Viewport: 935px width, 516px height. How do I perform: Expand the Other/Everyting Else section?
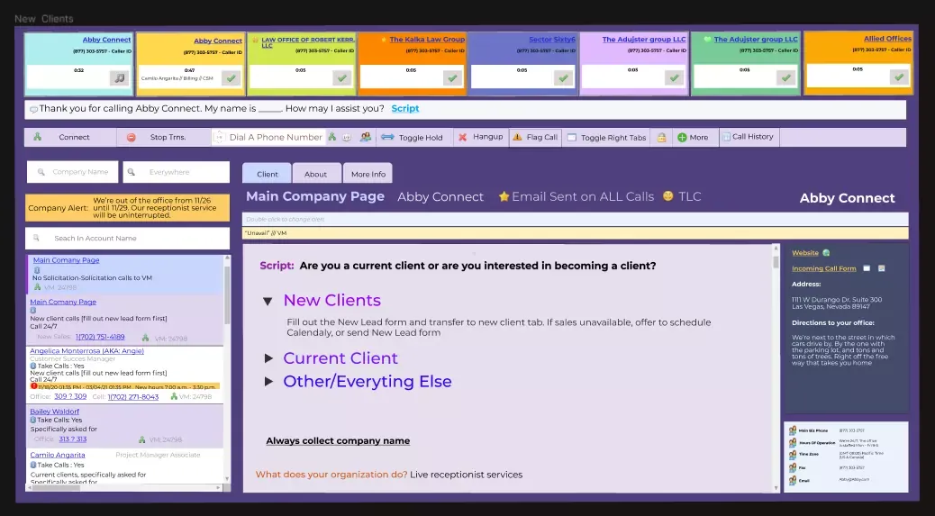pos(268,381)
